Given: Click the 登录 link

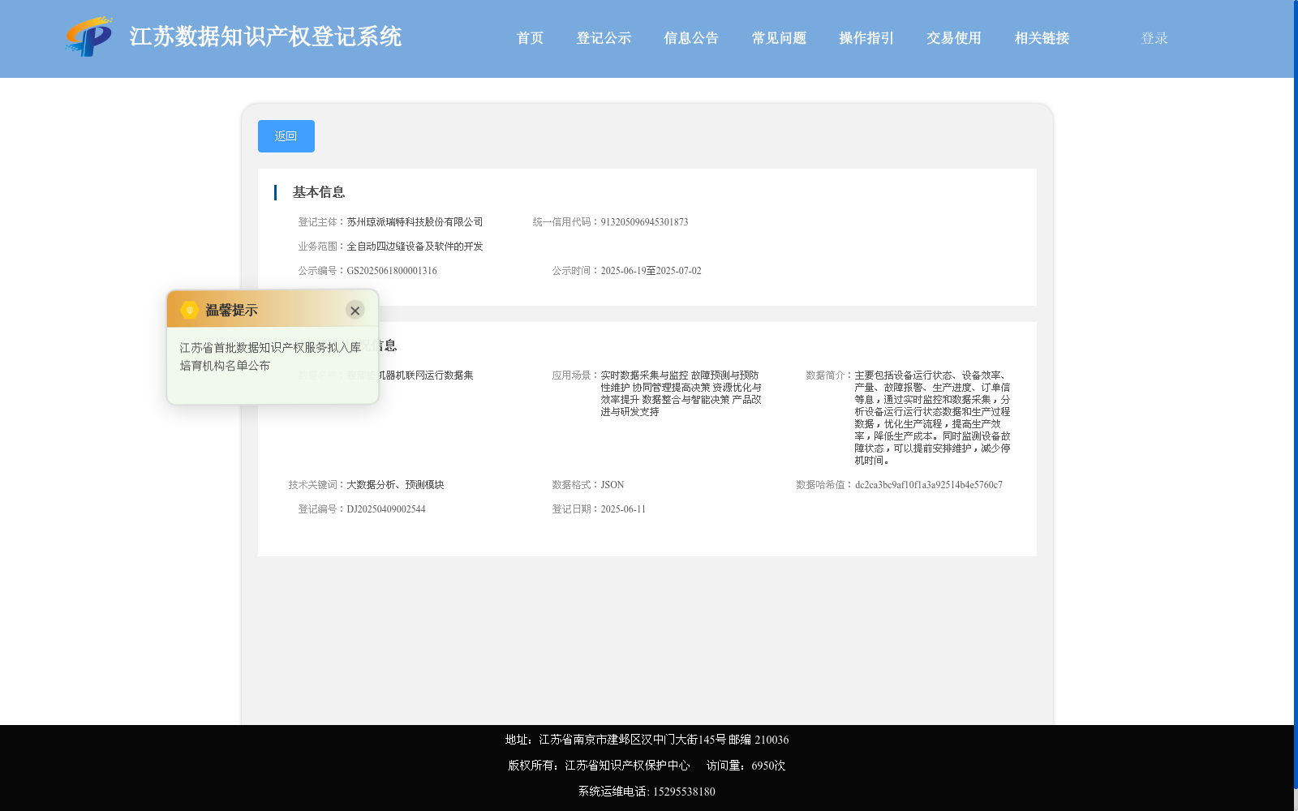Looking at the screenshot, I should click(1154, 38).
